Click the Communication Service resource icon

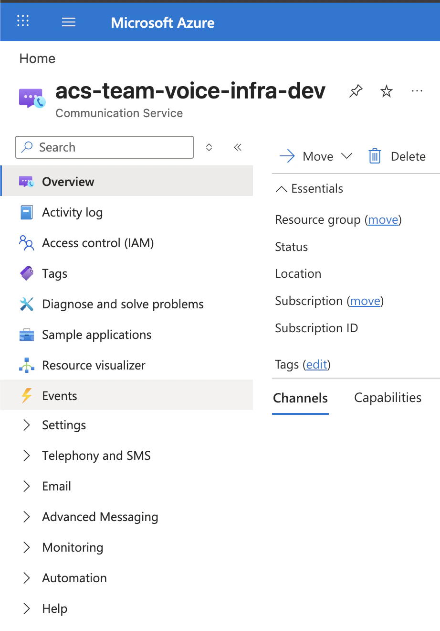pos(32,98)
